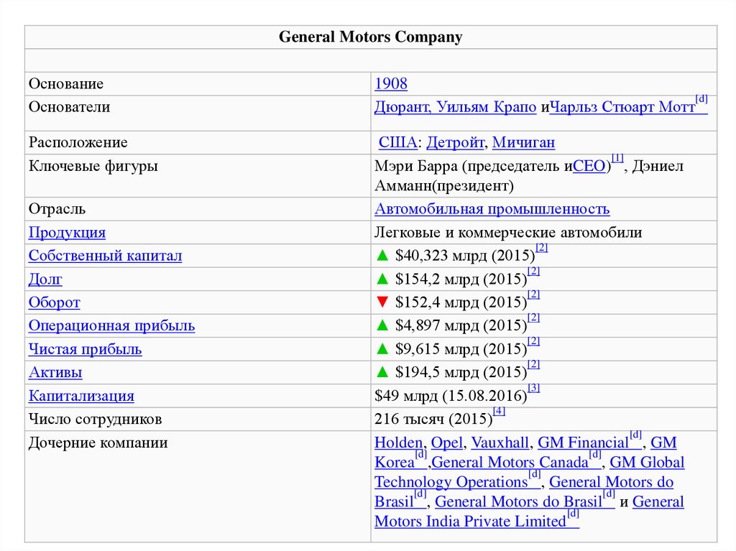This screenshot has height=551, width=736.
Task: Click the Продукция row label link
Action: click(x=67, y=233)
